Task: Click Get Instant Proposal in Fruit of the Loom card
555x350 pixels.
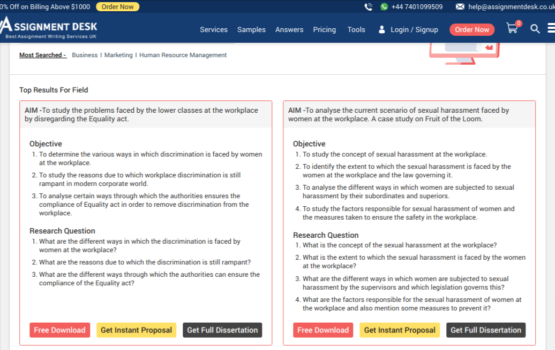Action: tap(400, 330)
